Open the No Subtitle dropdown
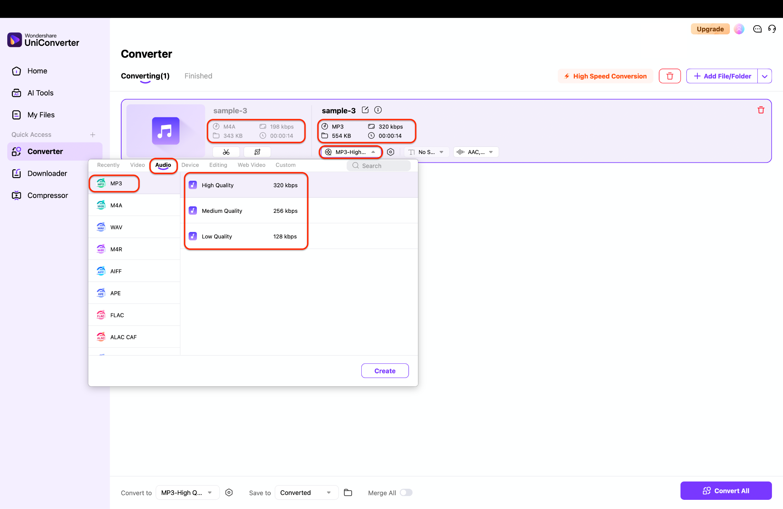Screen dimensions: 783x509 tap(426, 152)
